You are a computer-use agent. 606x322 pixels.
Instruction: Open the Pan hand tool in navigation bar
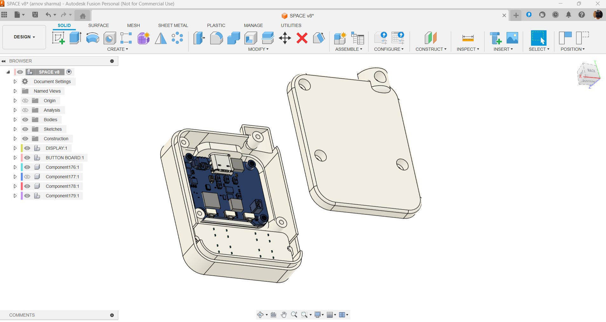[284, 315]
